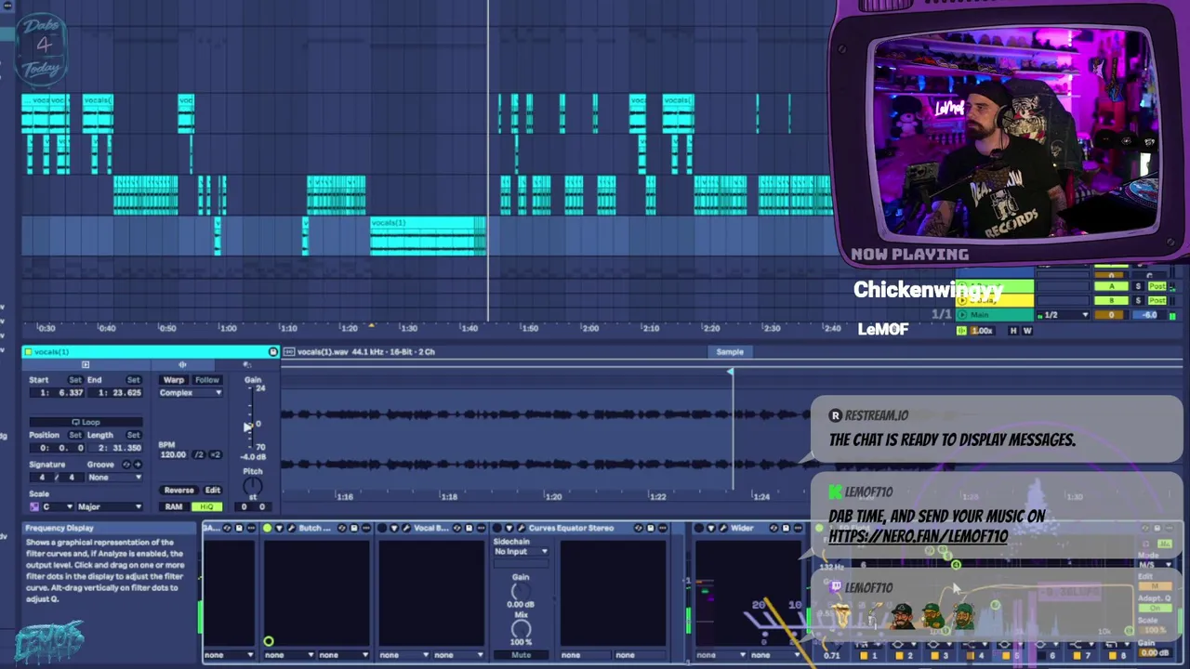
Task: Click the Scale mode icon beside C
Action: 34,506
